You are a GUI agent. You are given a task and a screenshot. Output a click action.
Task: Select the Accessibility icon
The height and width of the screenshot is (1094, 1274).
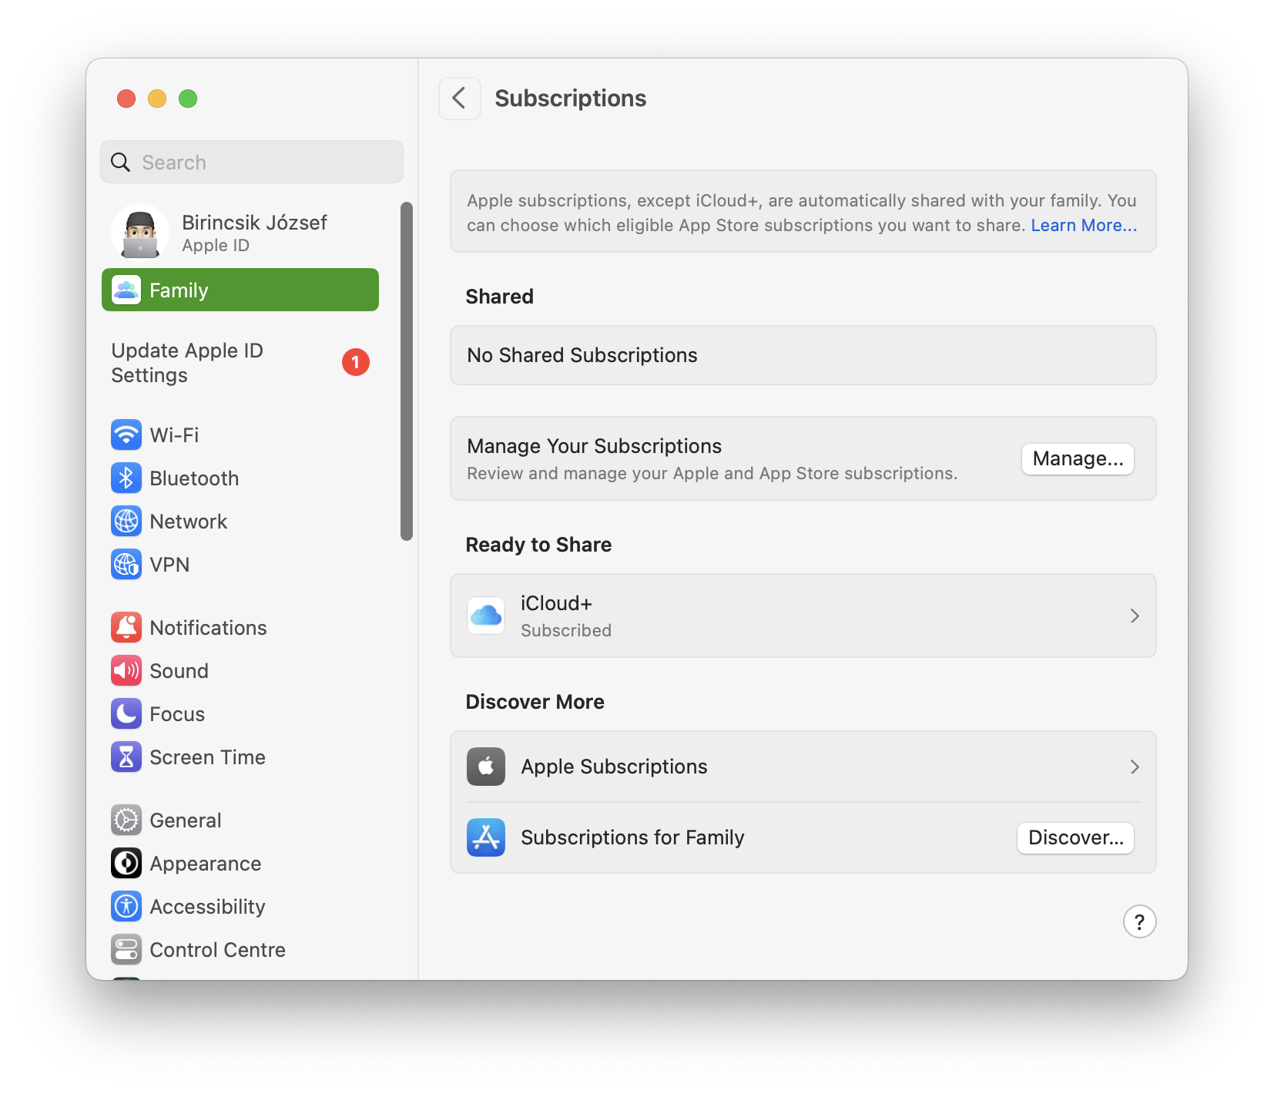[x=126, y=906]
